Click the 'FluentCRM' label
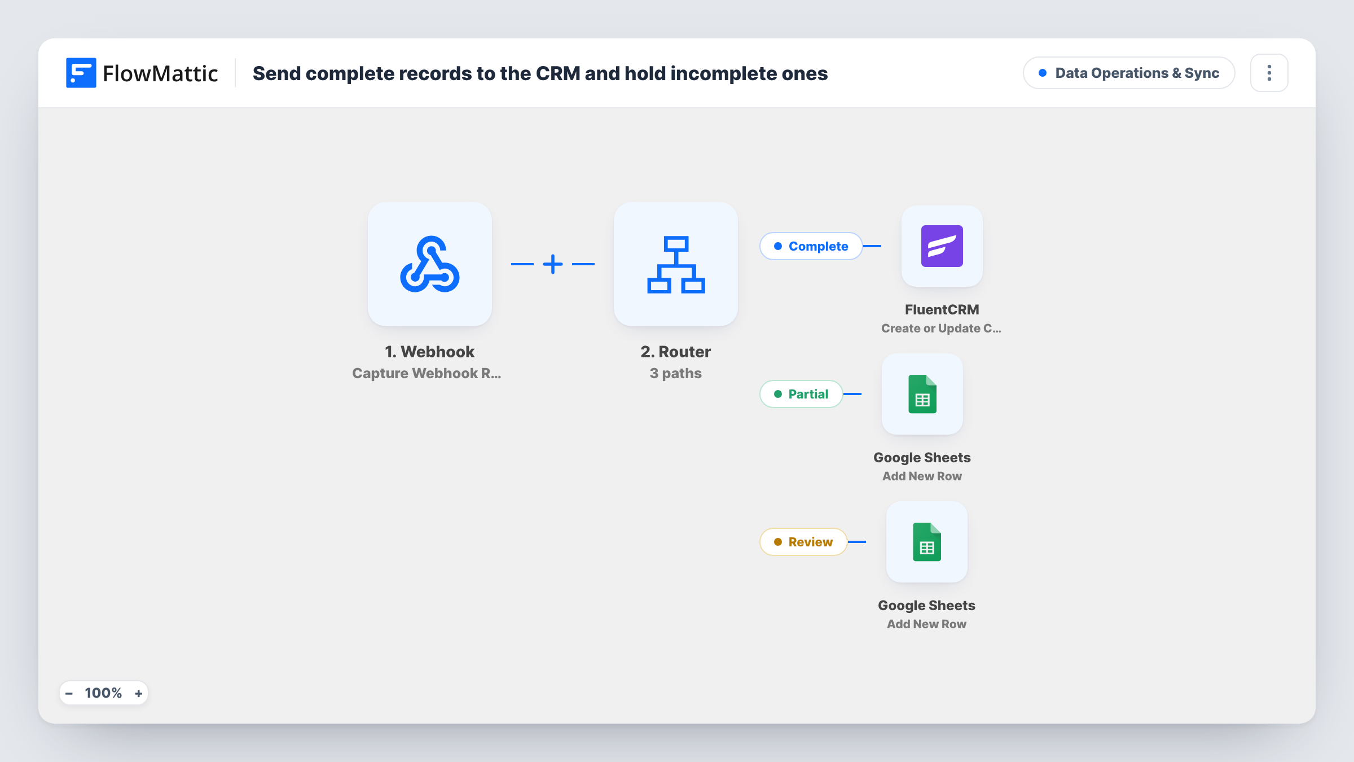 942,309
